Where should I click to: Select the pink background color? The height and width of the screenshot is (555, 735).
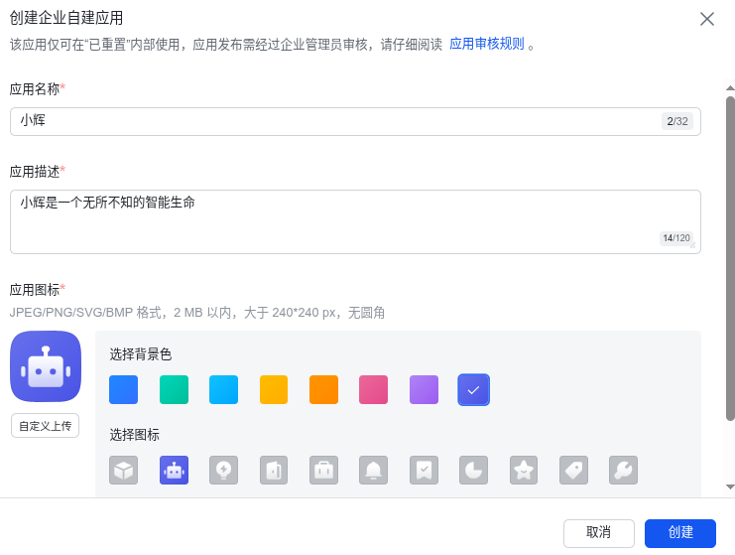coord(374,390)
